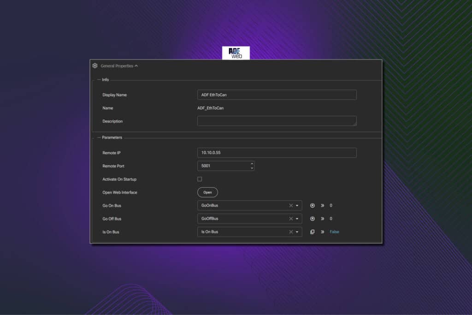Click the GoOnBus combo box text

210,205
